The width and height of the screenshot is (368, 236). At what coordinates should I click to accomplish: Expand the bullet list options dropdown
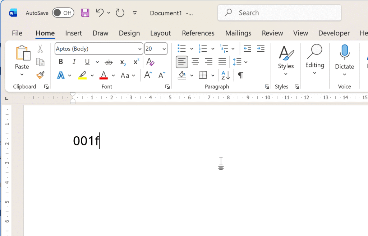pos(192,48)
